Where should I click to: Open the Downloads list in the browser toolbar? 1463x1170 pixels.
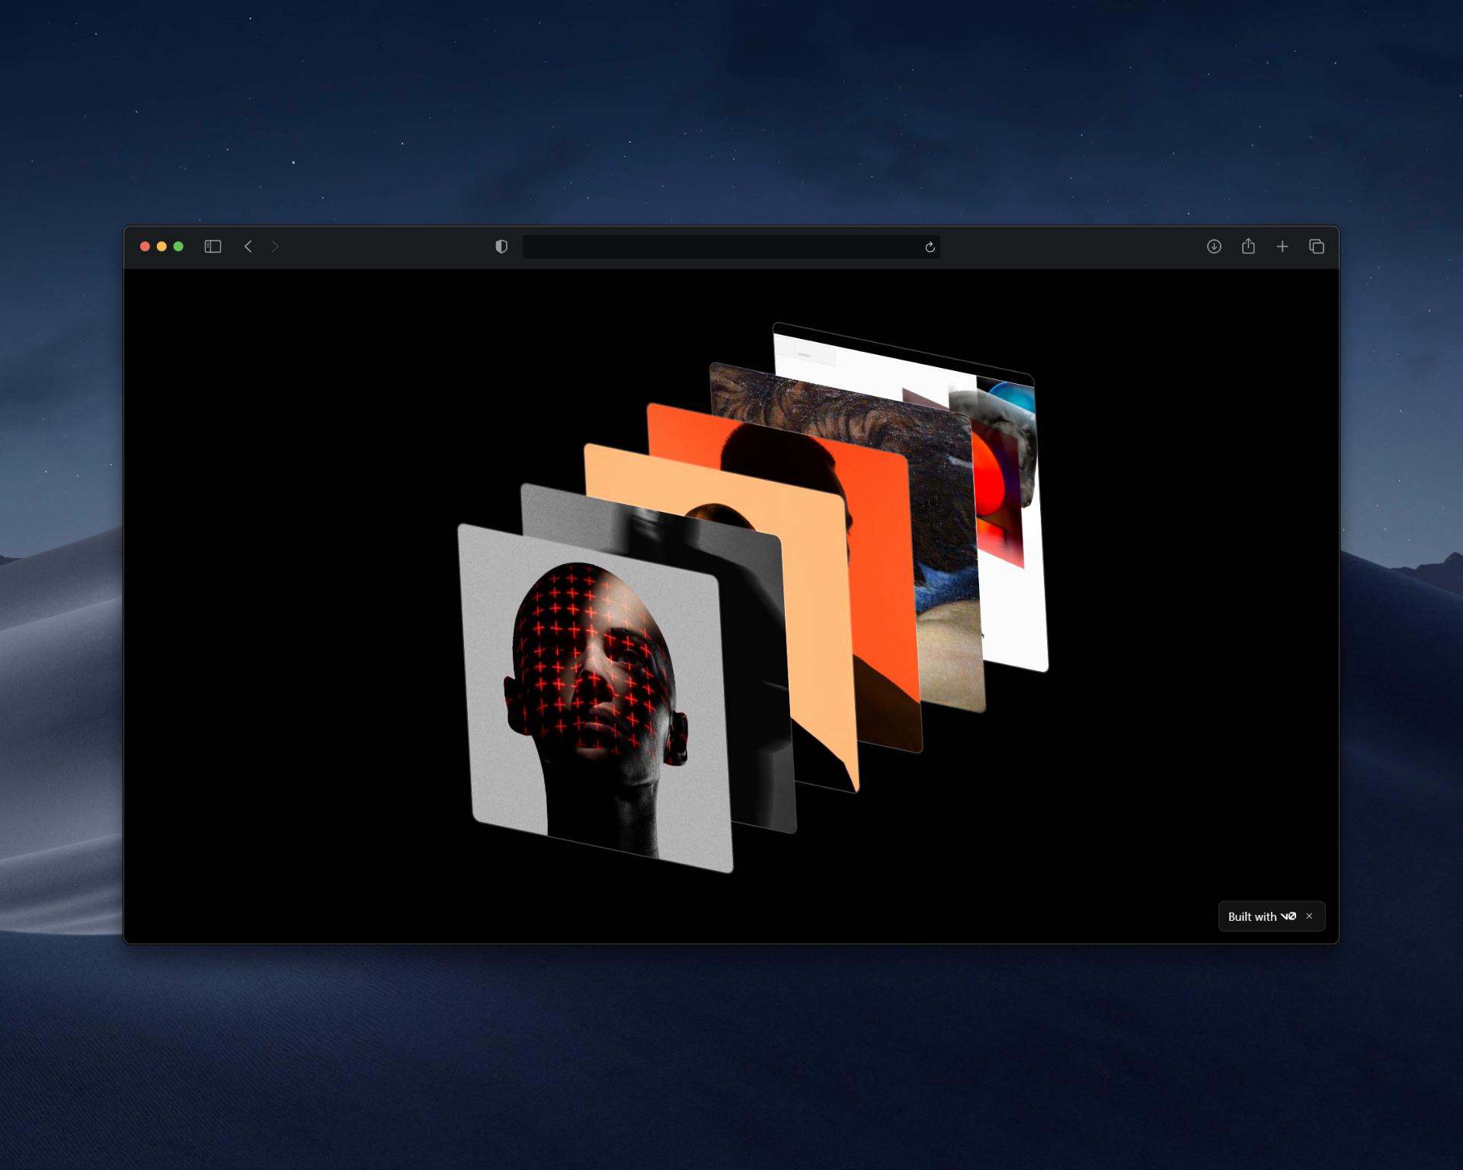click(x=1214, y=247)
